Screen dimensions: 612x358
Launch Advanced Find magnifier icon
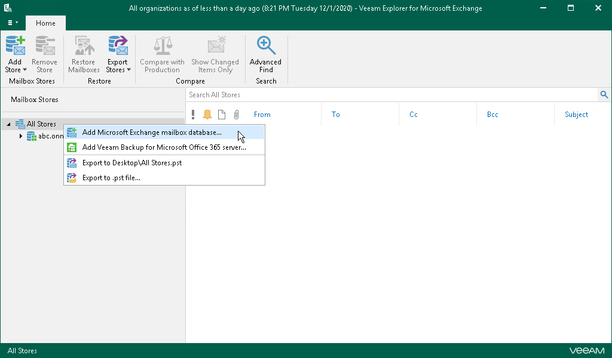pyautogui.click(x=266, y=45)
